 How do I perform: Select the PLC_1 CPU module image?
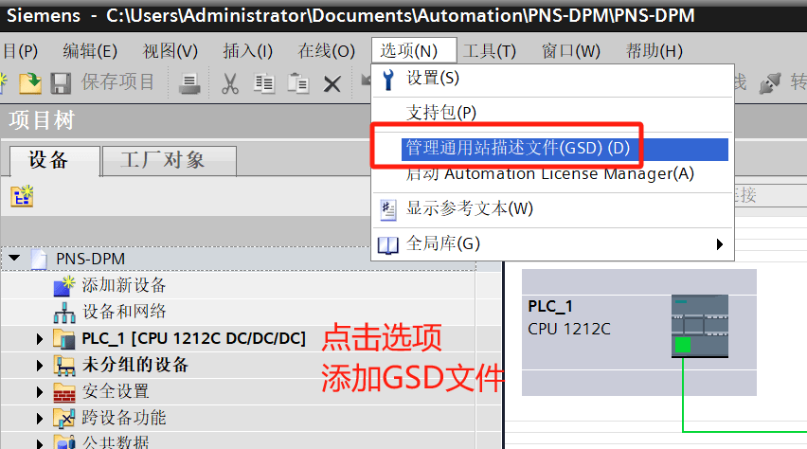click(x=700, y=326)
